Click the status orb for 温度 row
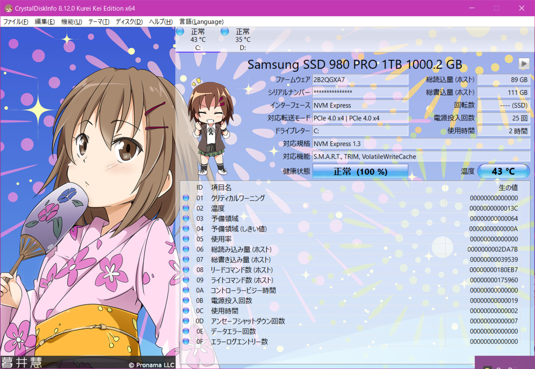 pyautogui.click(x=186, y=208)
